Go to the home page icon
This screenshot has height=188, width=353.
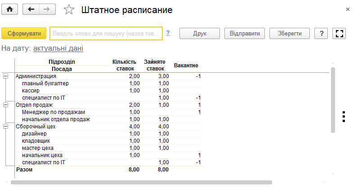tap(10, 9)
